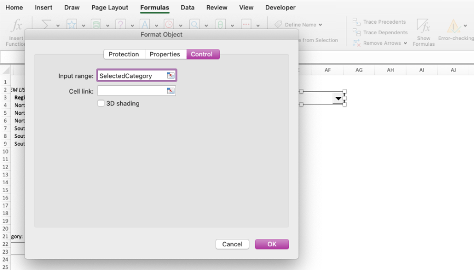Open the Developer ribbon tab
474x270 pixels.
pos(280,7)
